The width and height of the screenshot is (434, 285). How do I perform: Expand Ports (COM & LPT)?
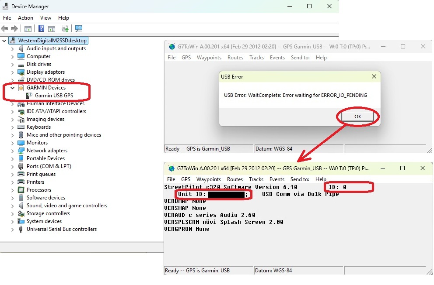click(x=12, y=166)
